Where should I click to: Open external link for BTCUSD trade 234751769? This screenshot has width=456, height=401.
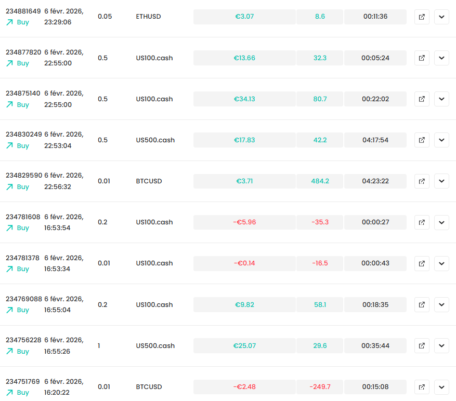click(422, 387)
